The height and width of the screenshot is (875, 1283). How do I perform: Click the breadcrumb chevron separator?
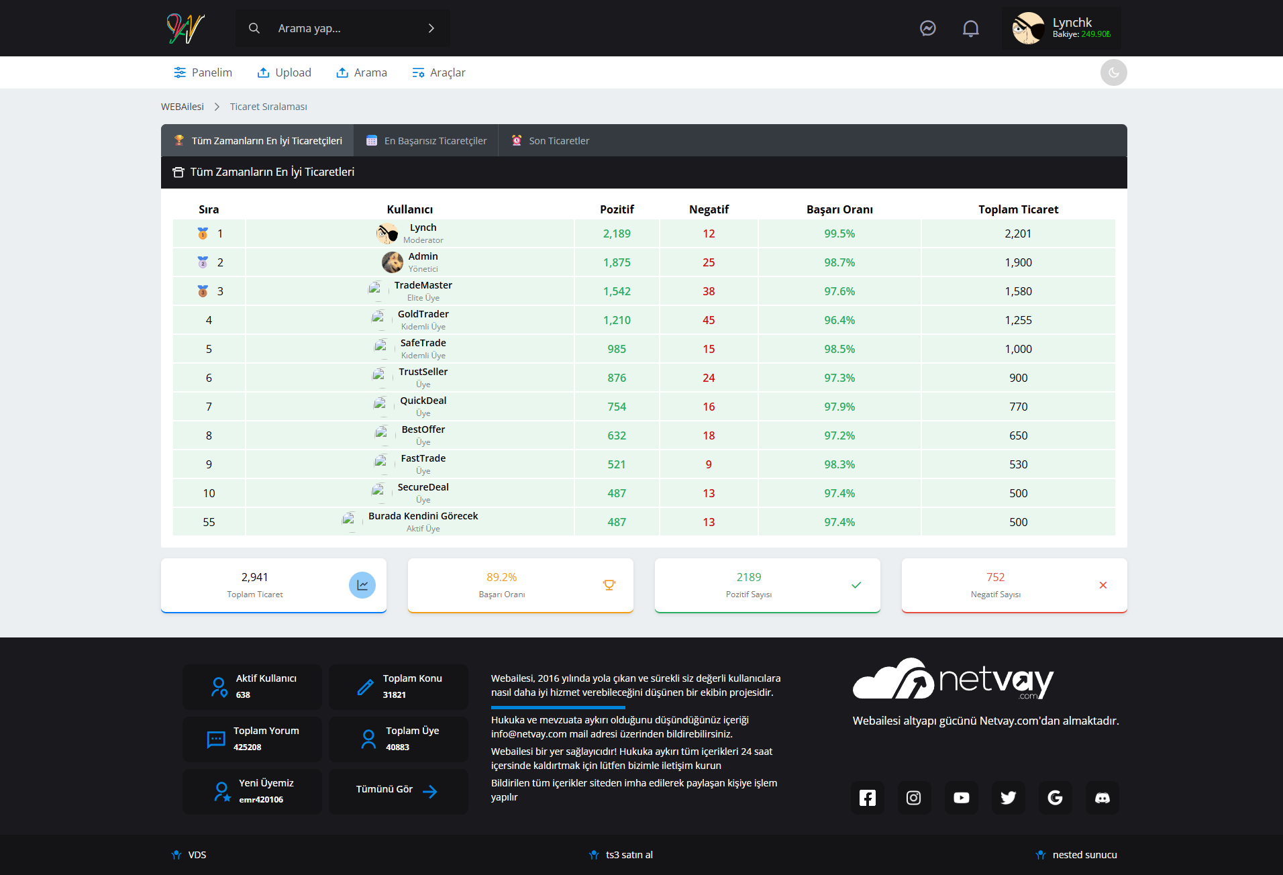(217, 107)
